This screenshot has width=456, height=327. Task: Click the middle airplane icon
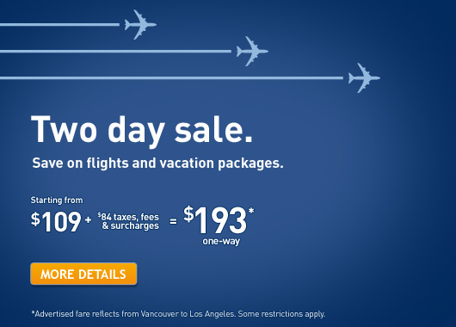click(252, 52)
